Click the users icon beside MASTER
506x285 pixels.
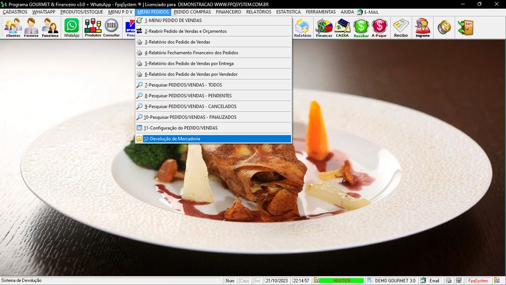[x=317, y=281]
